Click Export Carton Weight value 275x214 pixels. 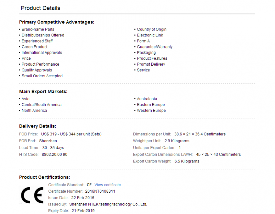(x=187, y=161)
